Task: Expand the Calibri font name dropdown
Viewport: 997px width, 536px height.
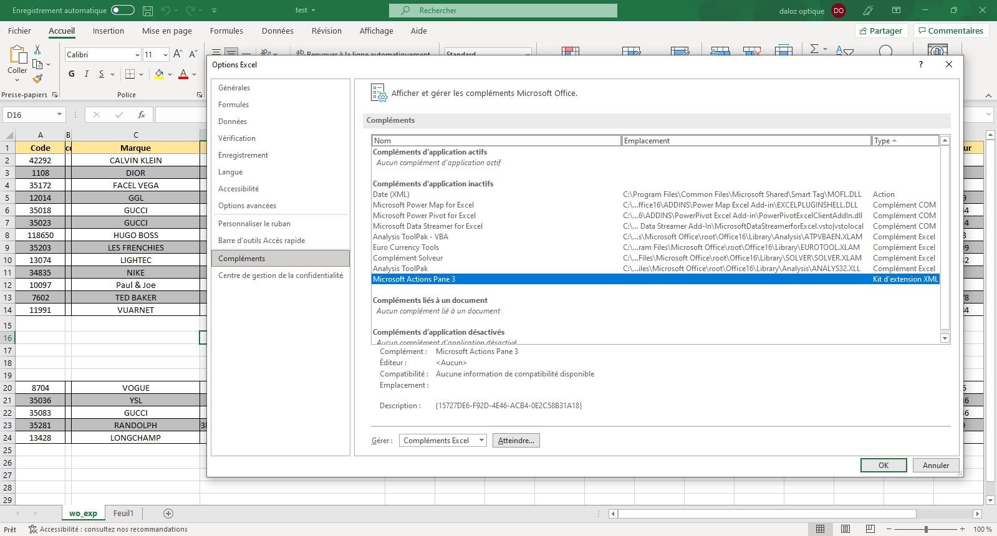Action: (x=137, y=55)
